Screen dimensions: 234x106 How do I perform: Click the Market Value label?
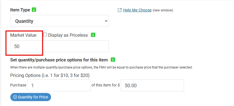(23, 35)
